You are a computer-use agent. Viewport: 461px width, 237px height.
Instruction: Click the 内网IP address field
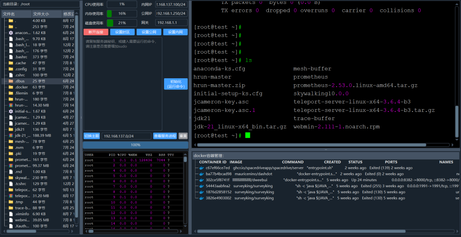[172, 4]
